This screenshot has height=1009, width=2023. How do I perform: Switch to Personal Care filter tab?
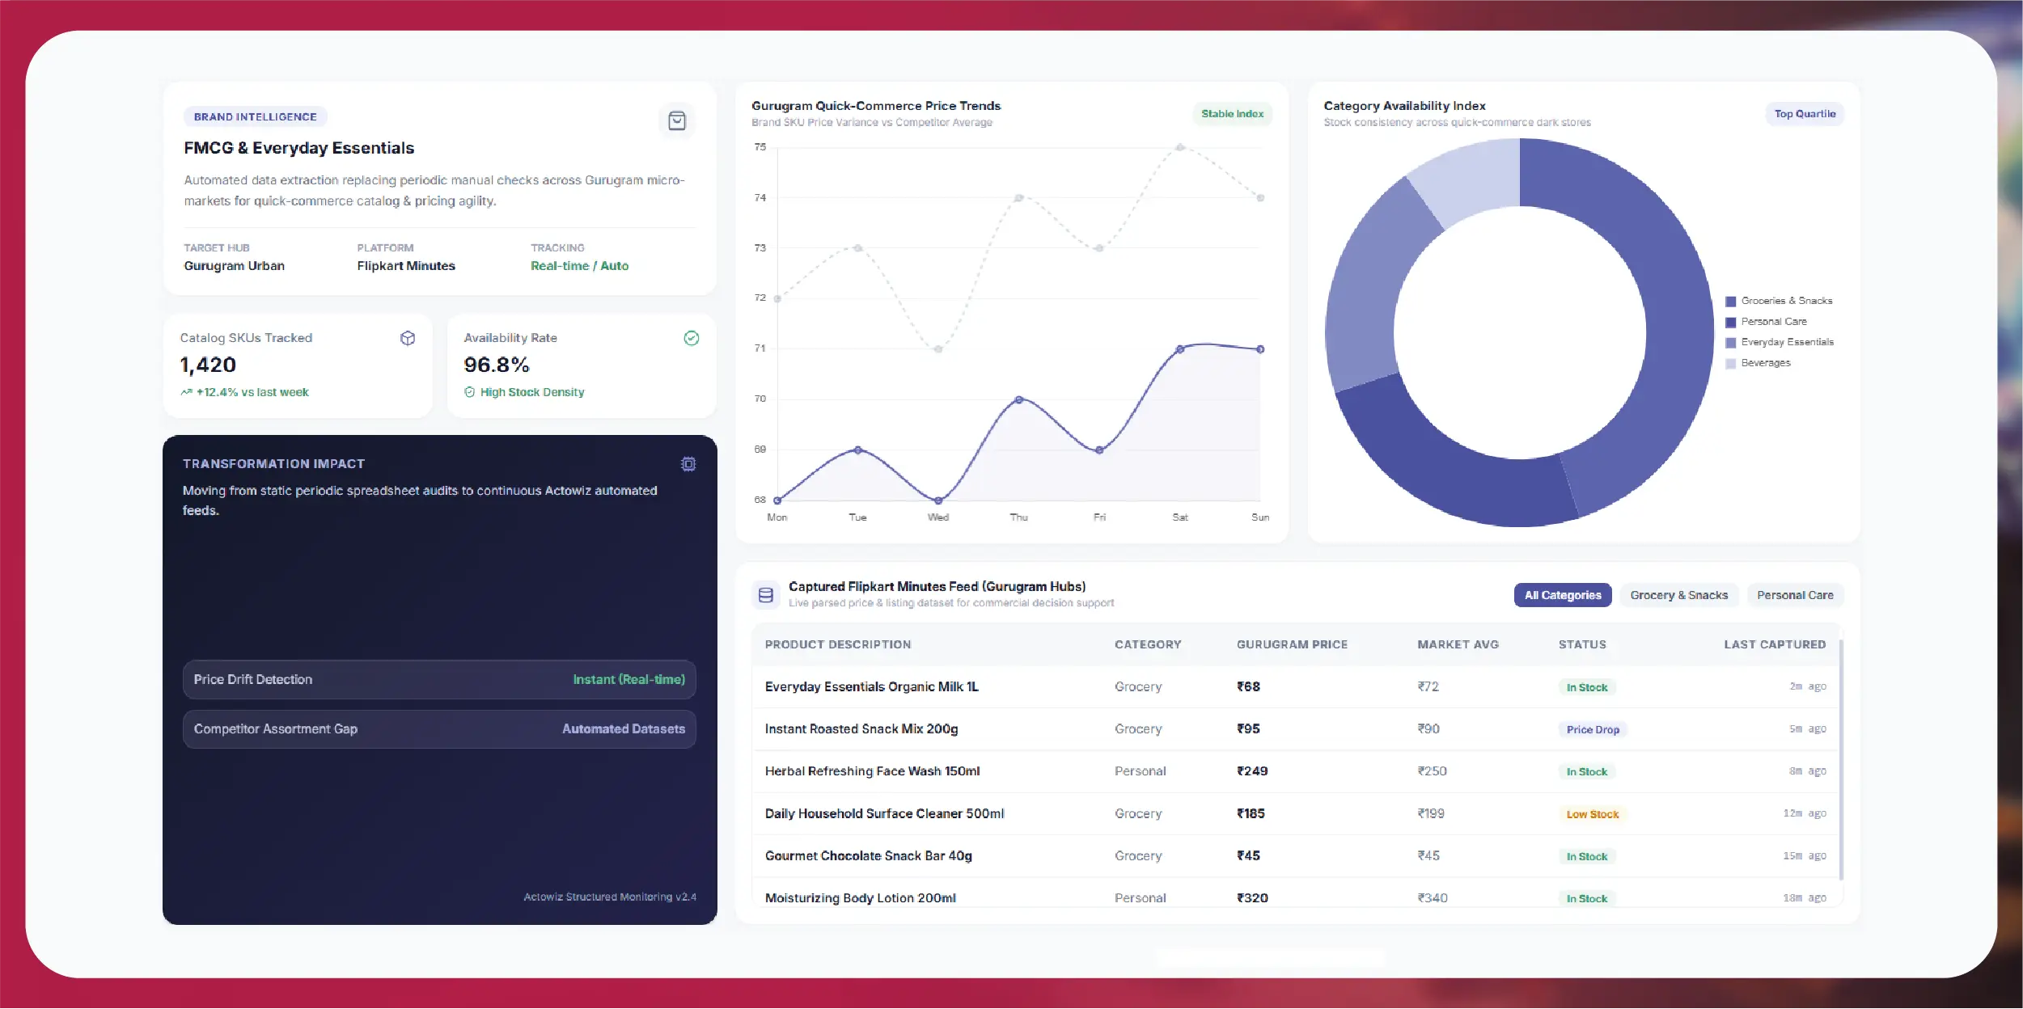[1795, 595]
